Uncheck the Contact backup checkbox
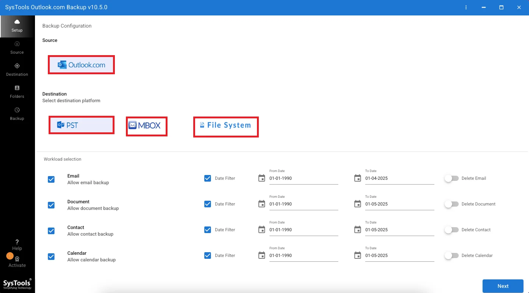The height and width of the screenshot is (293, 529). 51,231
